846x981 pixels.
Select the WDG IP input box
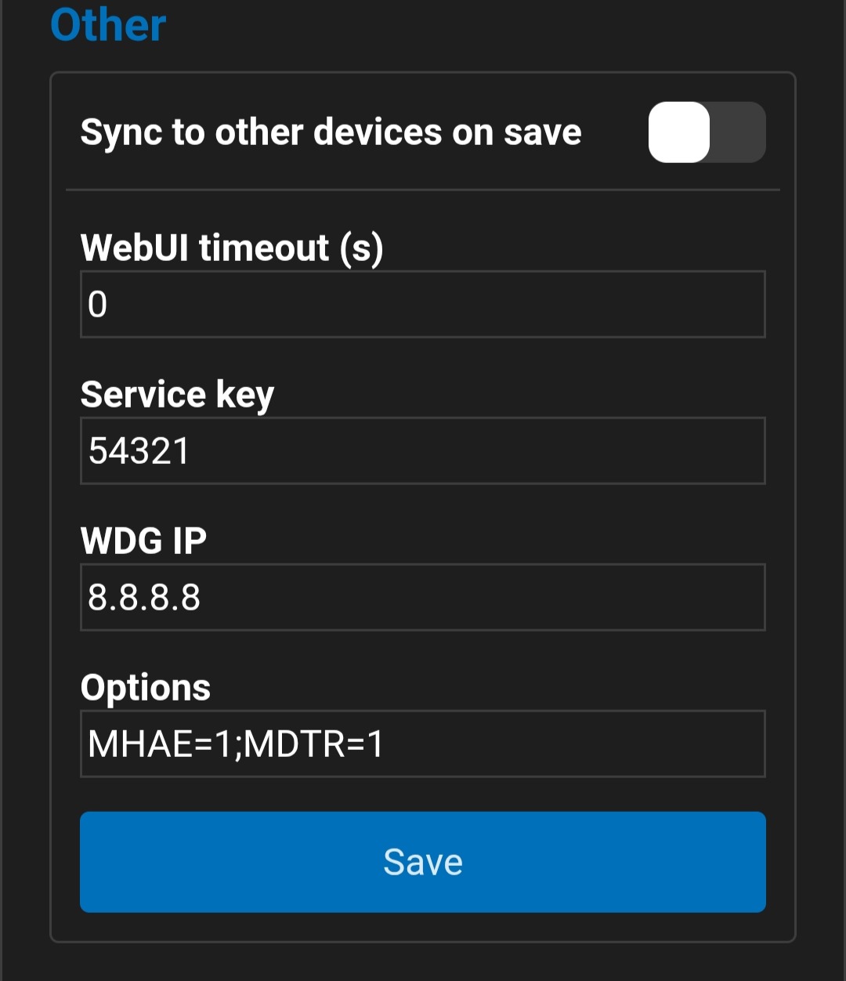point(423,597)
